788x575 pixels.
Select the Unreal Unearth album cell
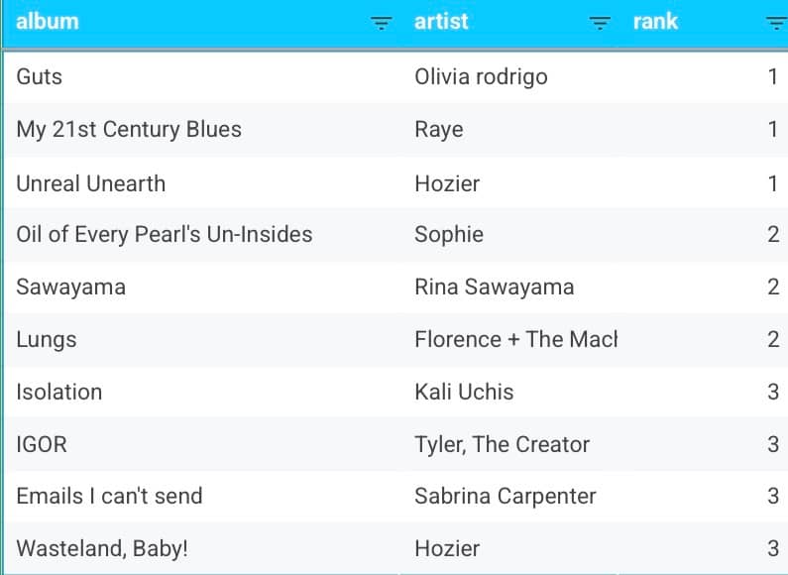(203, 183)
